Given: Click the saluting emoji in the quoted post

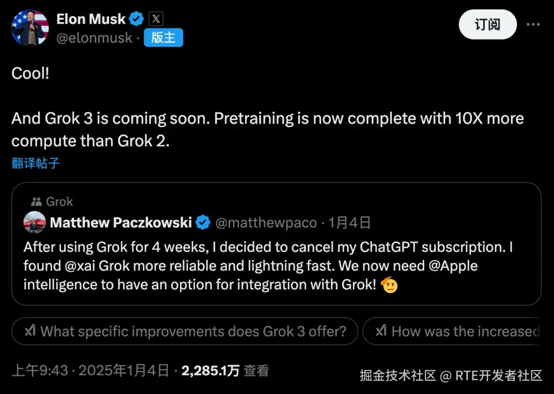Looking at the screenshot, I should coord(390,285).
